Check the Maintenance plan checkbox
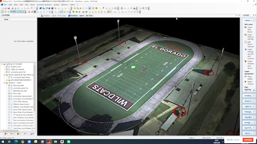257x144 pixels. [9, 91]
